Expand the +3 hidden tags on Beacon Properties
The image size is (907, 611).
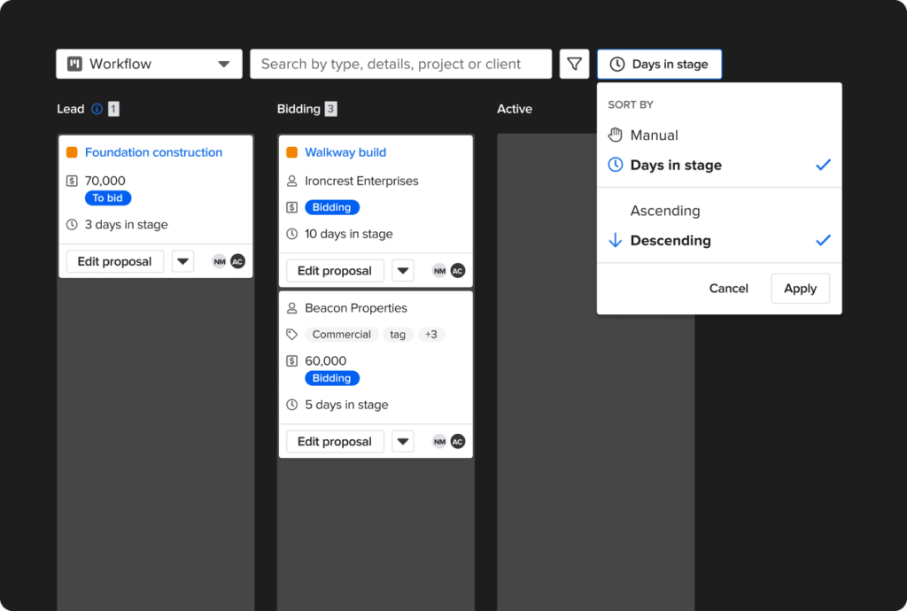pos(431,334)
